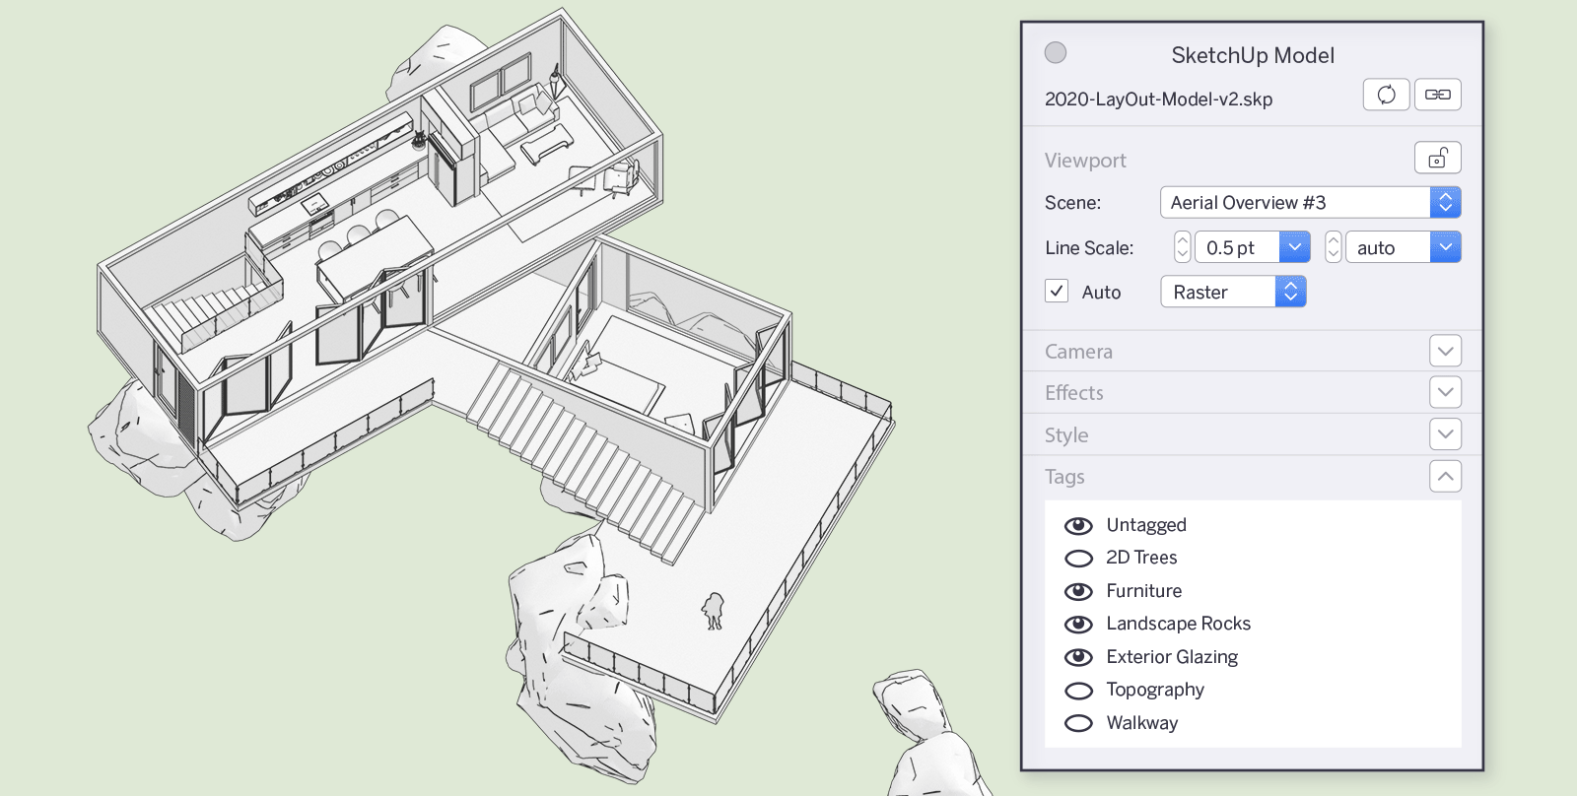Click the Exterior Glazing tag label
The height and width of the screenshot is (796, 1577).
[x=1172, y=657]
